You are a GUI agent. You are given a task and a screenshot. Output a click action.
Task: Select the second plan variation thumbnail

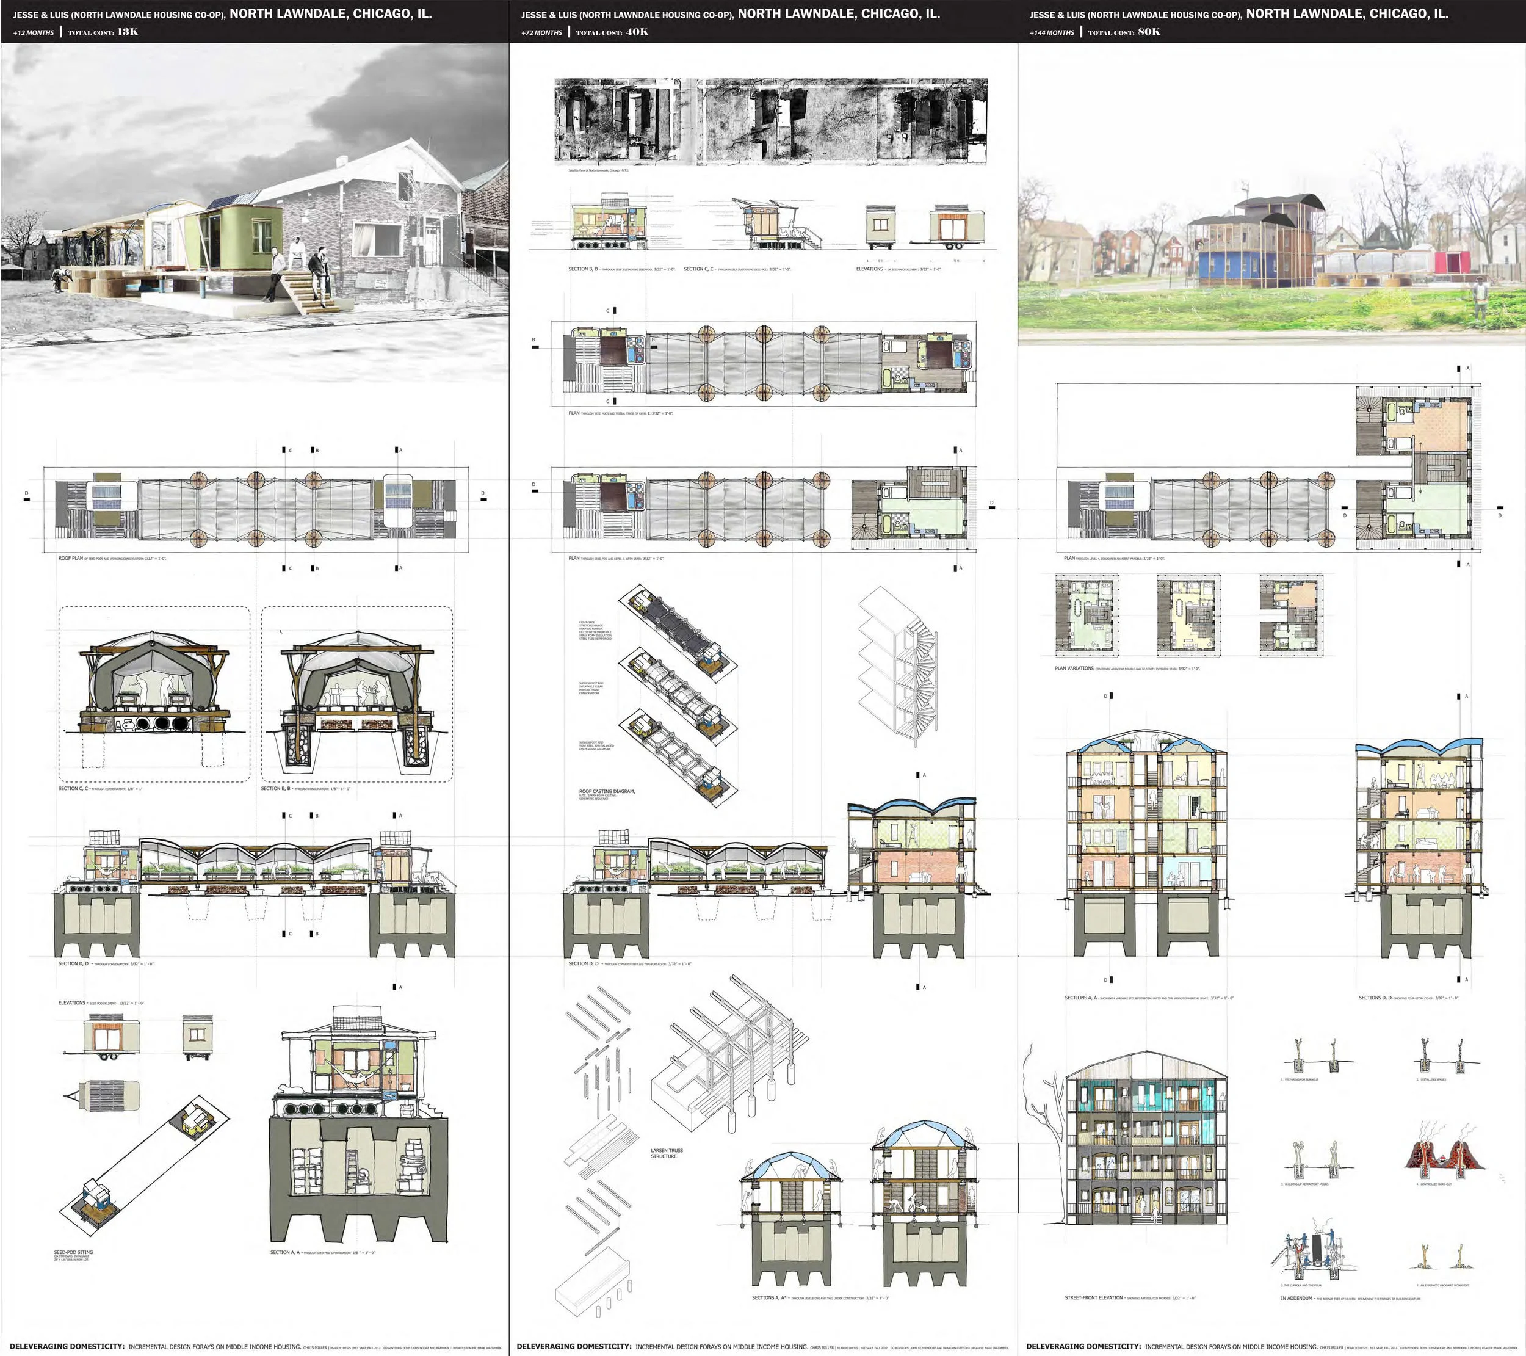pyautogui.click(x=1189, y=615)
